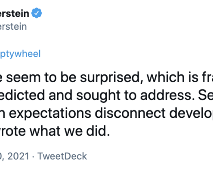This screenshot has height=172, width=213.
Task: Open the gray username handle below name
Action: (x=13, y=27)
